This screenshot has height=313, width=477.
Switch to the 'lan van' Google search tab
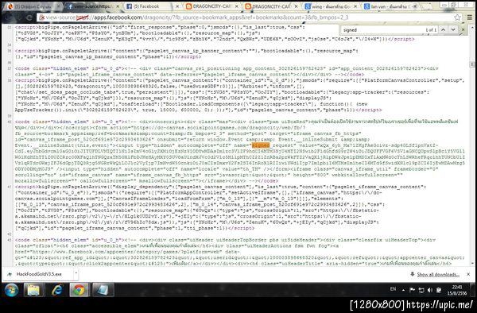[390, 6]
